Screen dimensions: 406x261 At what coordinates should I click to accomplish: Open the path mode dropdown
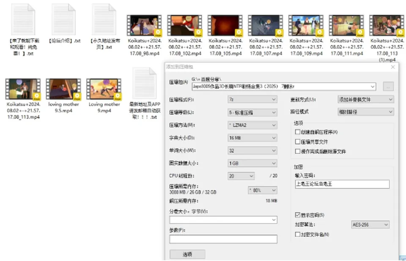365,112
